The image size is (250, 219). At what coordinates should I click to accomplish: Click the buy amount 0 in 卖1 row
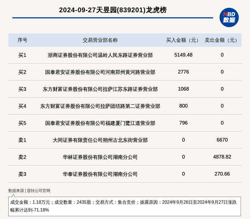183,140
